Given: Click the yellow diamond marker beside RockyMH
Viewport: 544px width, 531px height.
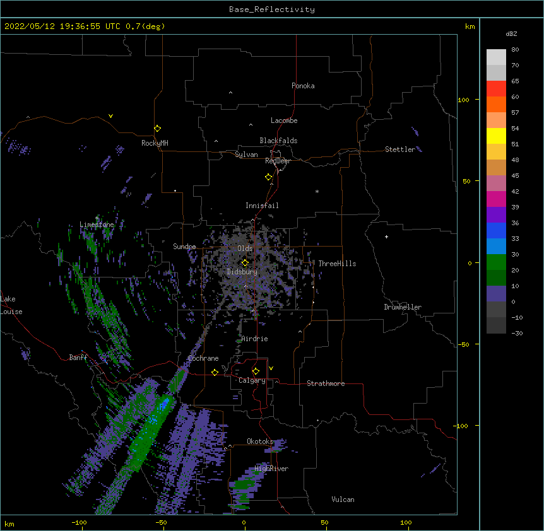Looking at the screenshot, I should [157, 129].
